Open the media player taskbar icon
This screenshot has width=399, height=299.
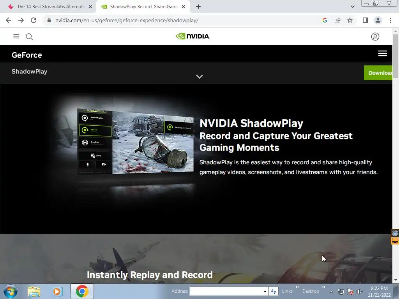58,291
